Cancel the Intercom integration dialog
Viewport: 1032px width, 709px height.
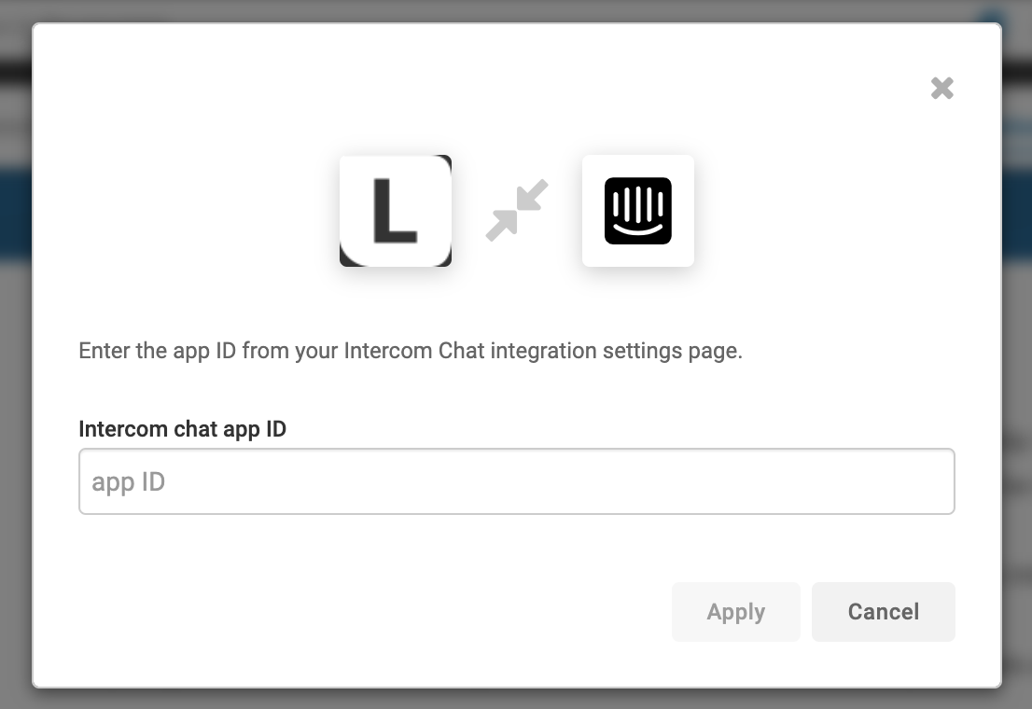click(884, 612)
